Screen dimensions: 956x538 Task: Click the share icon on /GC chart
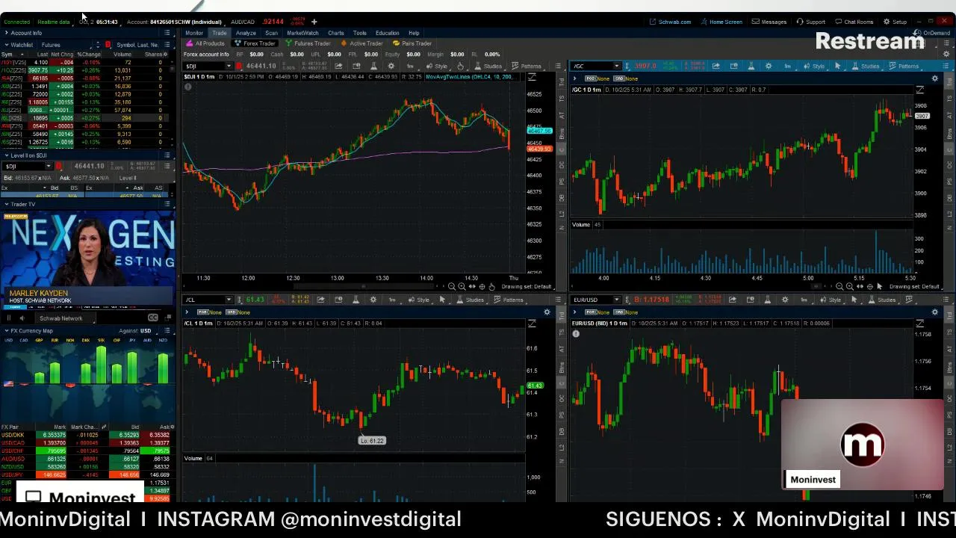coord(716,66)
